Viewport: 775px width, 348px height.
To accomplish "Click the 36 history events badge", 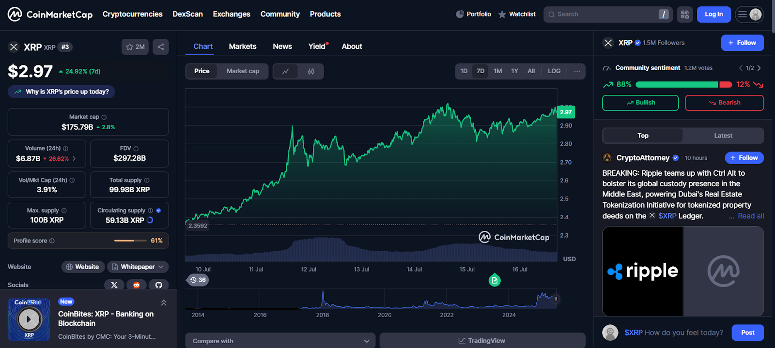I will pos(198,280).
